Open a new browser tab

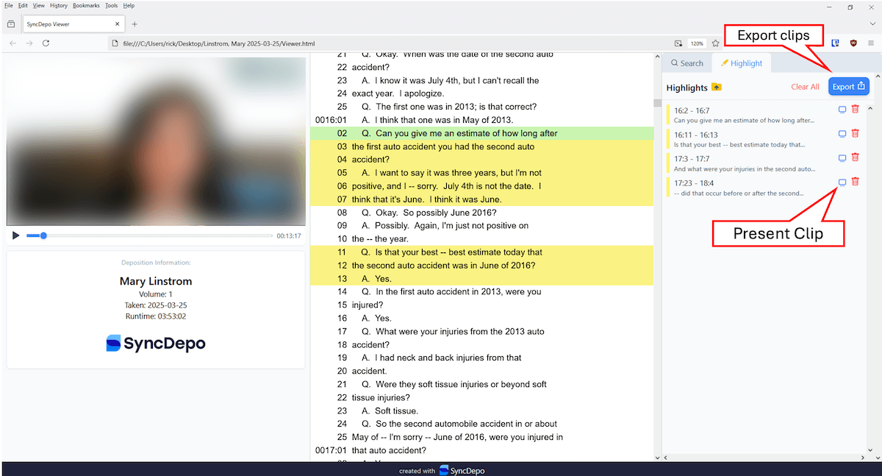(x=135, y=24)
